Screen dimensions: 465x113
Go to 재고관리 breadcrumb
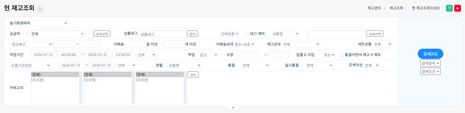click(x=374, y=8)
